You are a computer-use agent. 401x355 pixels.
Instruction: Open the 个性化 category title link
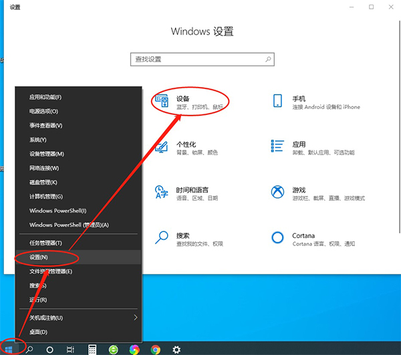coord(186,144)
